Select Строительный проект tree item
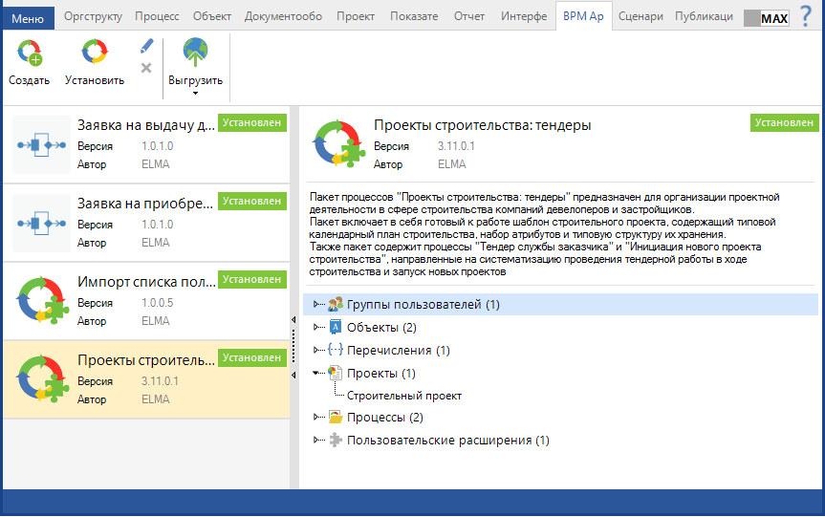 tap(404, 396)
